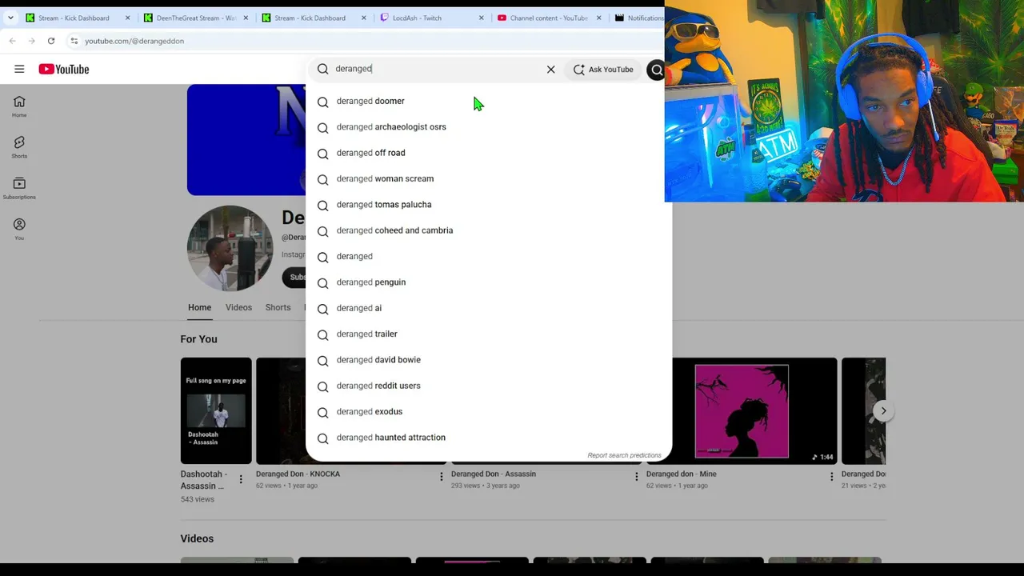Open more options for Deranged Don - KNOCKA

441,476
